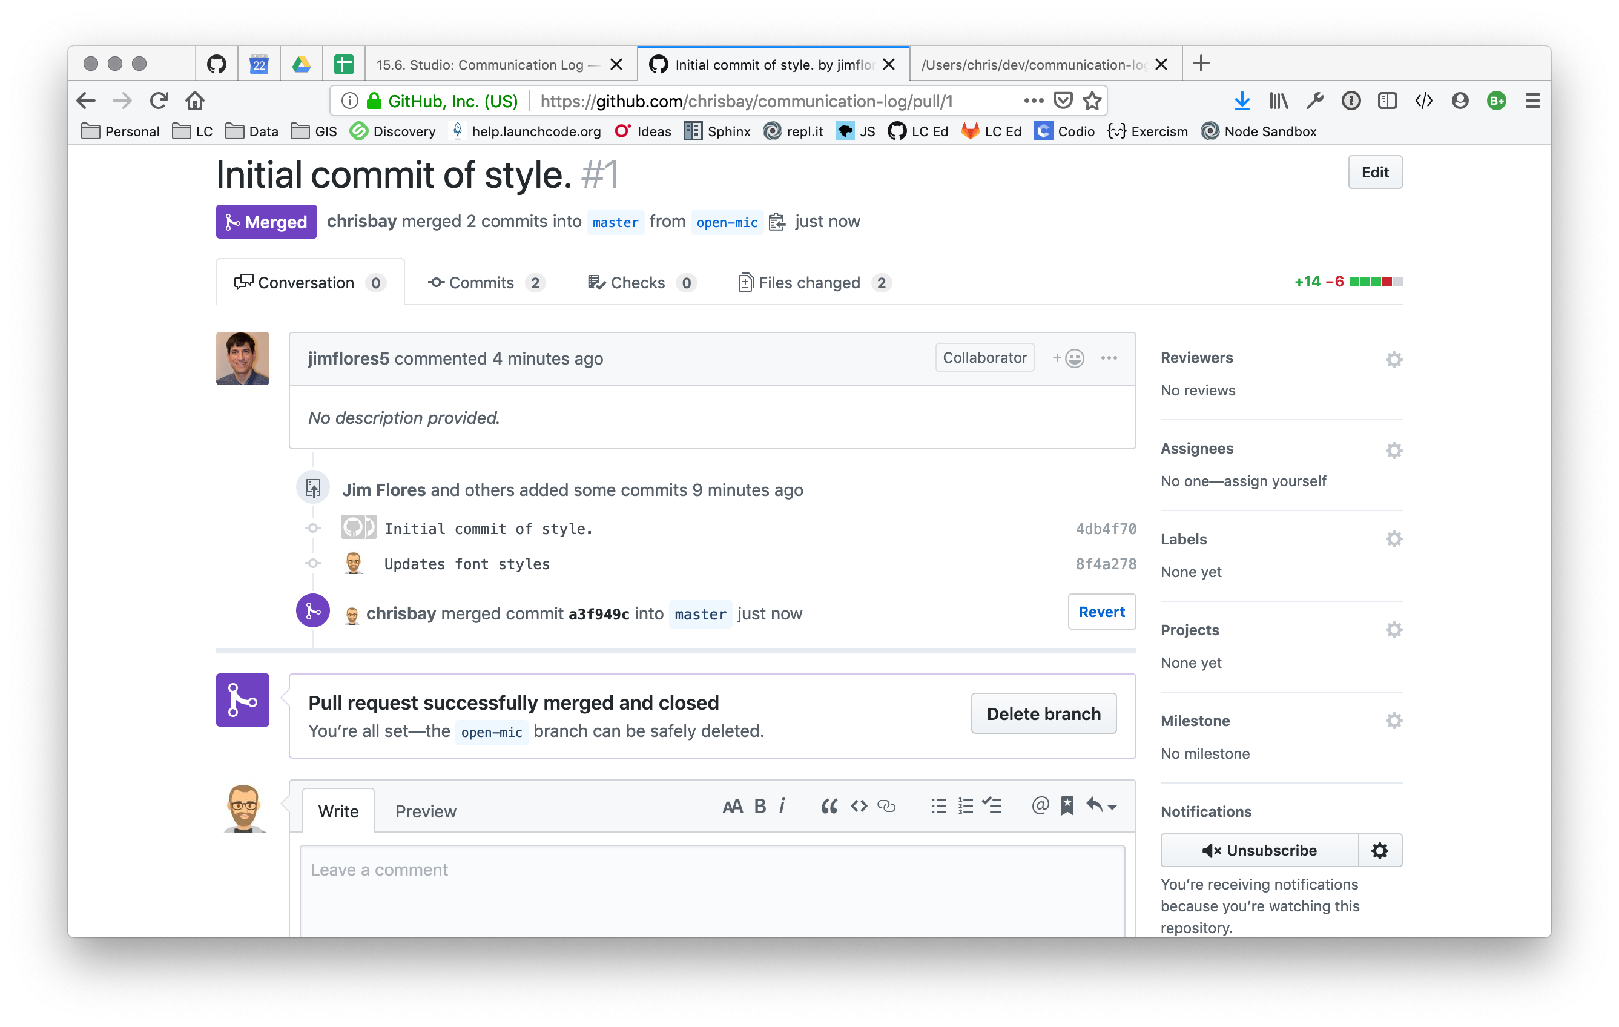Click the diff stat colored blocks
Image resolution: width=1619 pixels, height=1027 pixels.
[x=1376, y=282]
